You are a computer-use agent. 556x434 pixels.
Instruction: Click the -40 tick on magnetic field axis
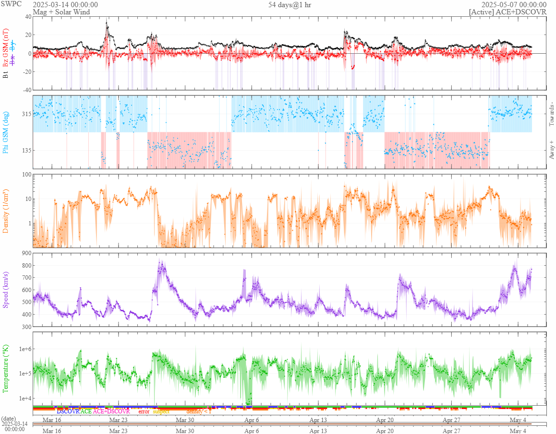point(27,90)
